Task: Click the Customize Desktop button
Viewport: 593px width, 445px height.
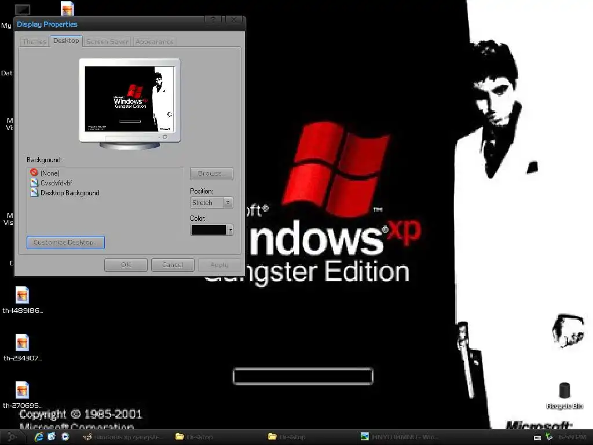Action: [65, 242]
